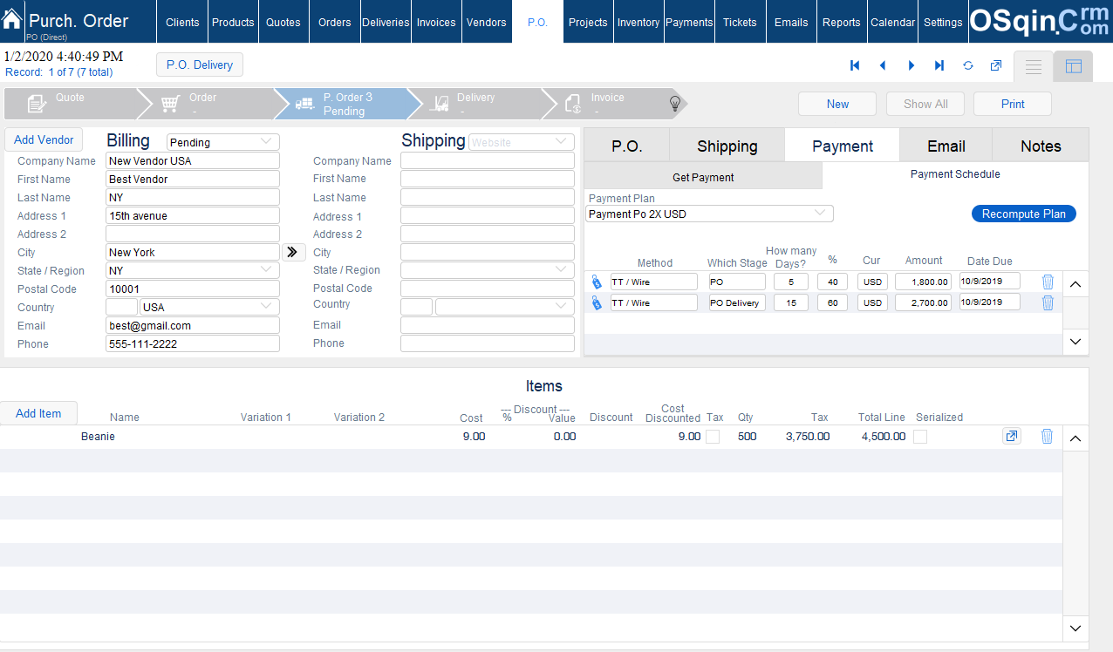Open the Inventory menu
Screen dimensions: 1113x652
(638, 22)
